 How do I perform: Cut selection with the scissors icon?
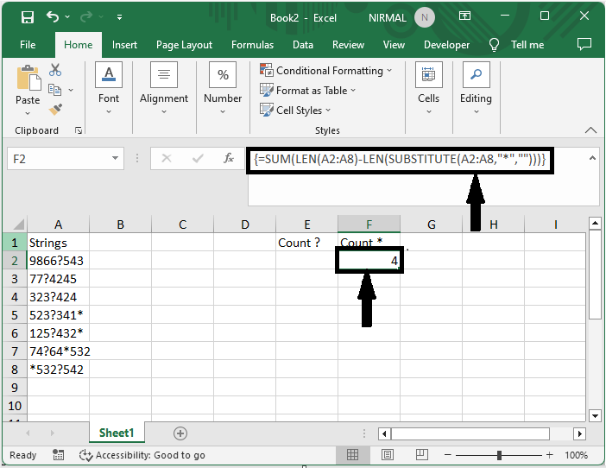coord(55,70)
